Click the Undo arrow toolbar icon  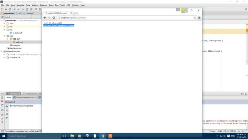[x=15, y=9]
